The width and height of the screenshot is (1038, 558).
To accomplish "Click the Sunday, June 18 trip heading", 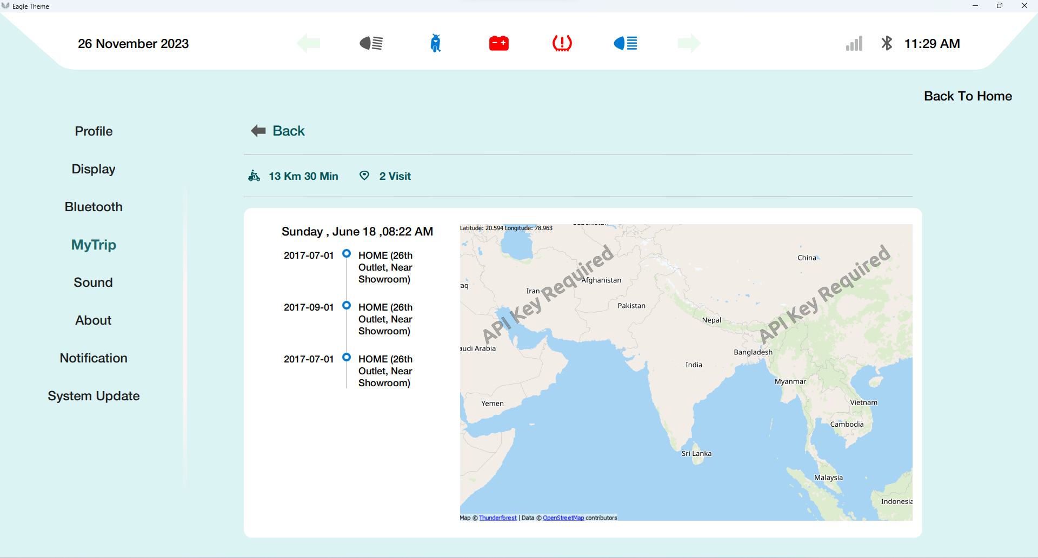I will pyautogui.click(x=357, y=232).
